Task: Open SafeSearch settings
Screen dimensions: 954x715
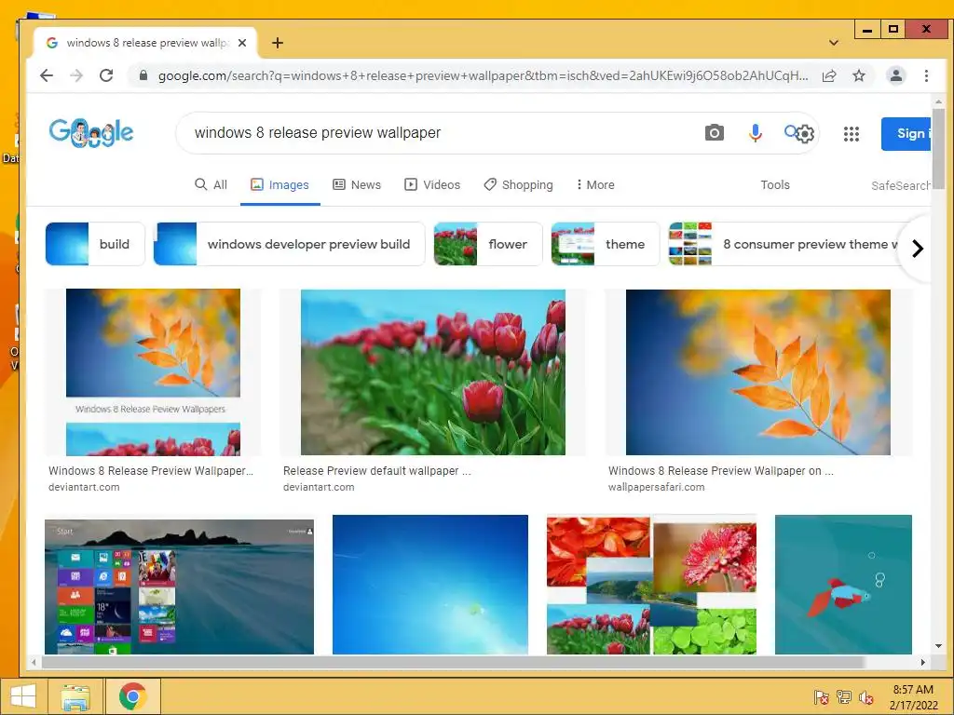Action: click(x=901, y=185)
